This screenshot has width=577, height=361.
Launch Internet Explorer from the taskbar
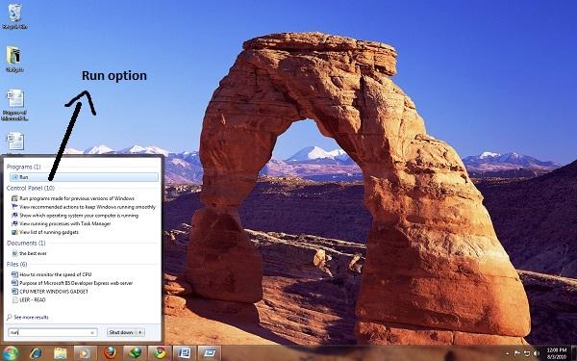point(36,353)
